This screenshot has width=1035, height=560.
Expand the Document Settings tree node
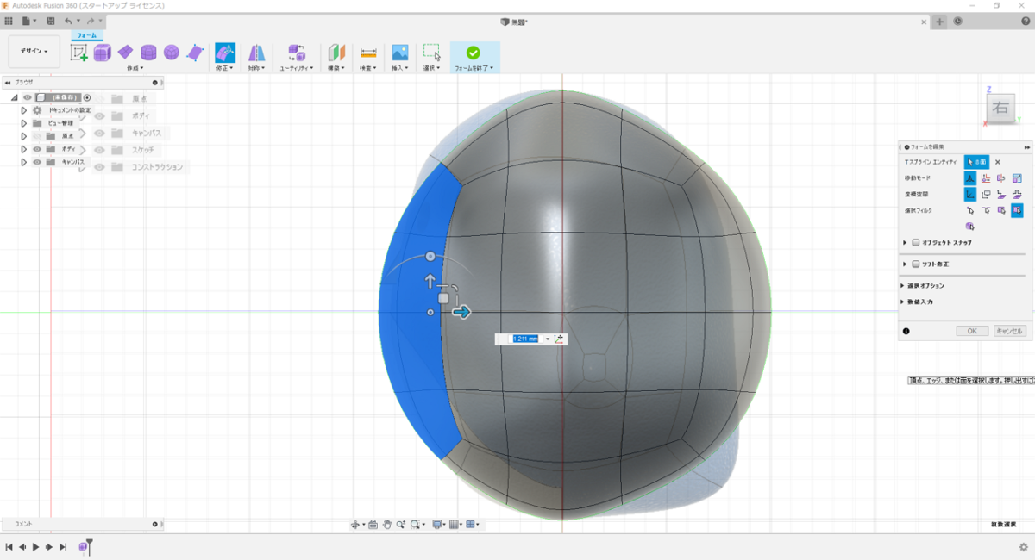tap(24, 110)
